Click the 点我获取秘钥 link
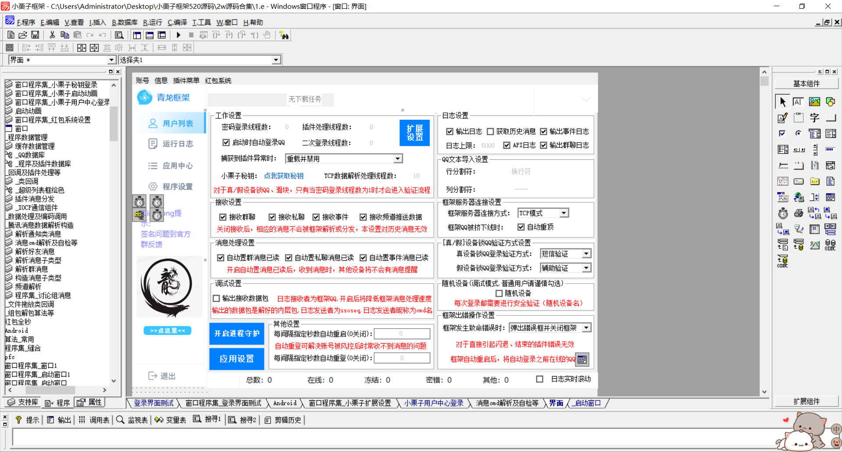Screen dimensions: 842x452 click(x=283, y=176)
